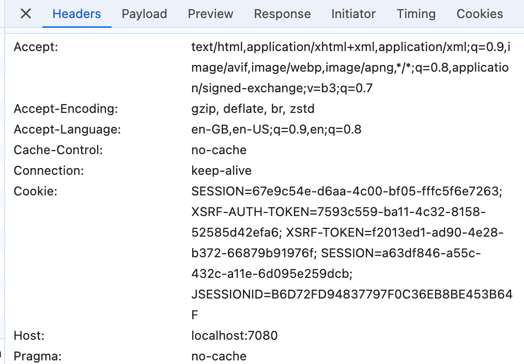Screen dimensions: 524x364
Task: Select the Accept-Language header label
Action: (67, 129)
